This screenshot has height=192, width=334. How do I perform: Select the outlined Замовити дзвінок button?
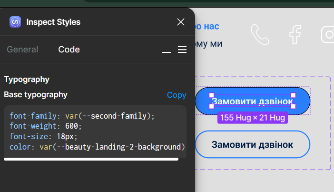(x=253, y=144)
